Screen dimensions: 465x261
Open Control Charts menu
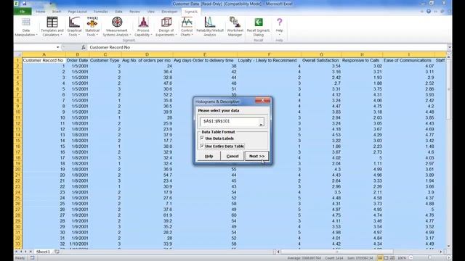pos(187,27)
